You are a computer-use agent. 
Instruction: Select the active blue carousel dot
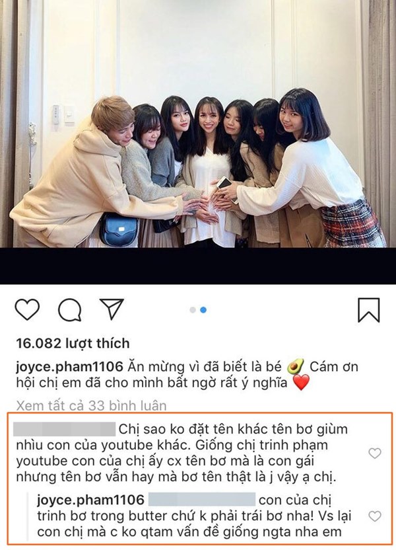click(x=203, y=310)
